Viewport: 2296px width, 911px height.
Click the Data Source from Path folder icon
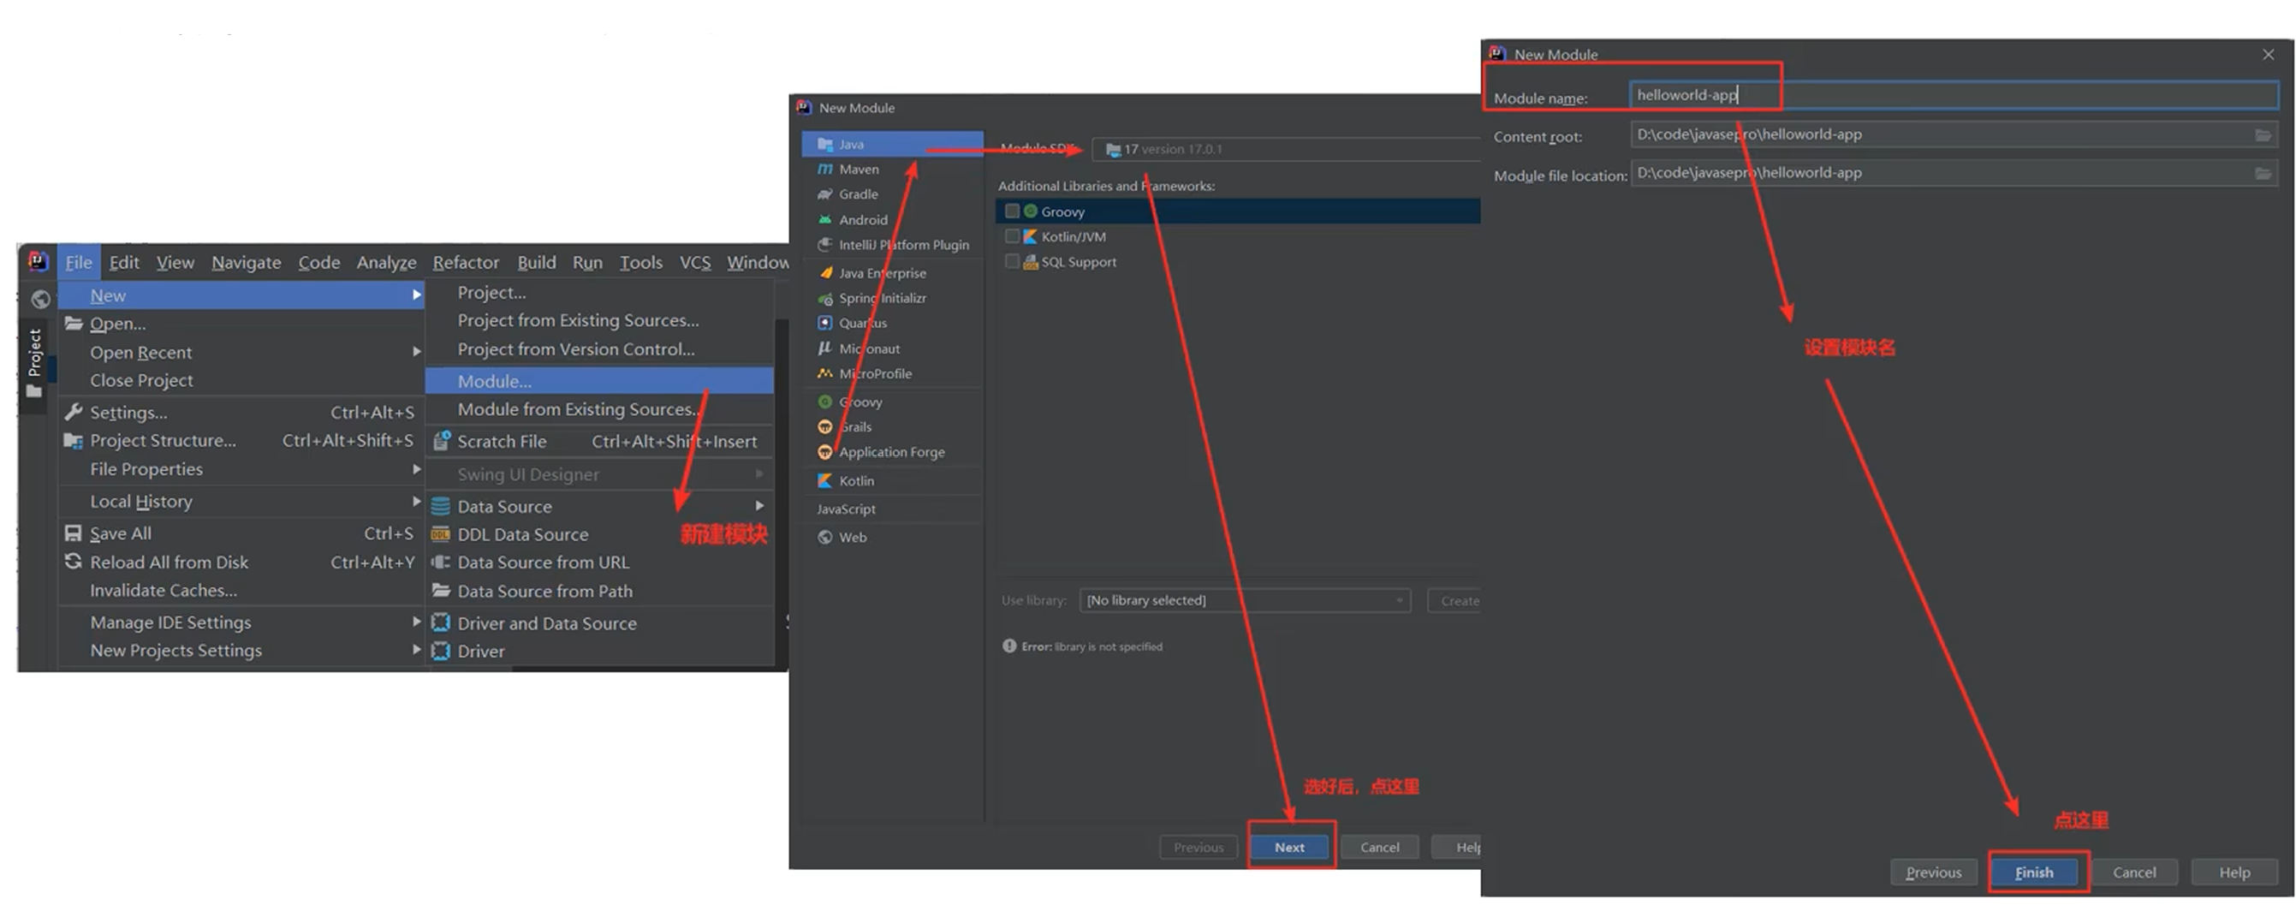coord(440,590)
